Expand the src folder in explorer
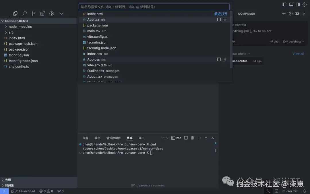The height and width of the screenshot is (194, 310). pos(38,32)
